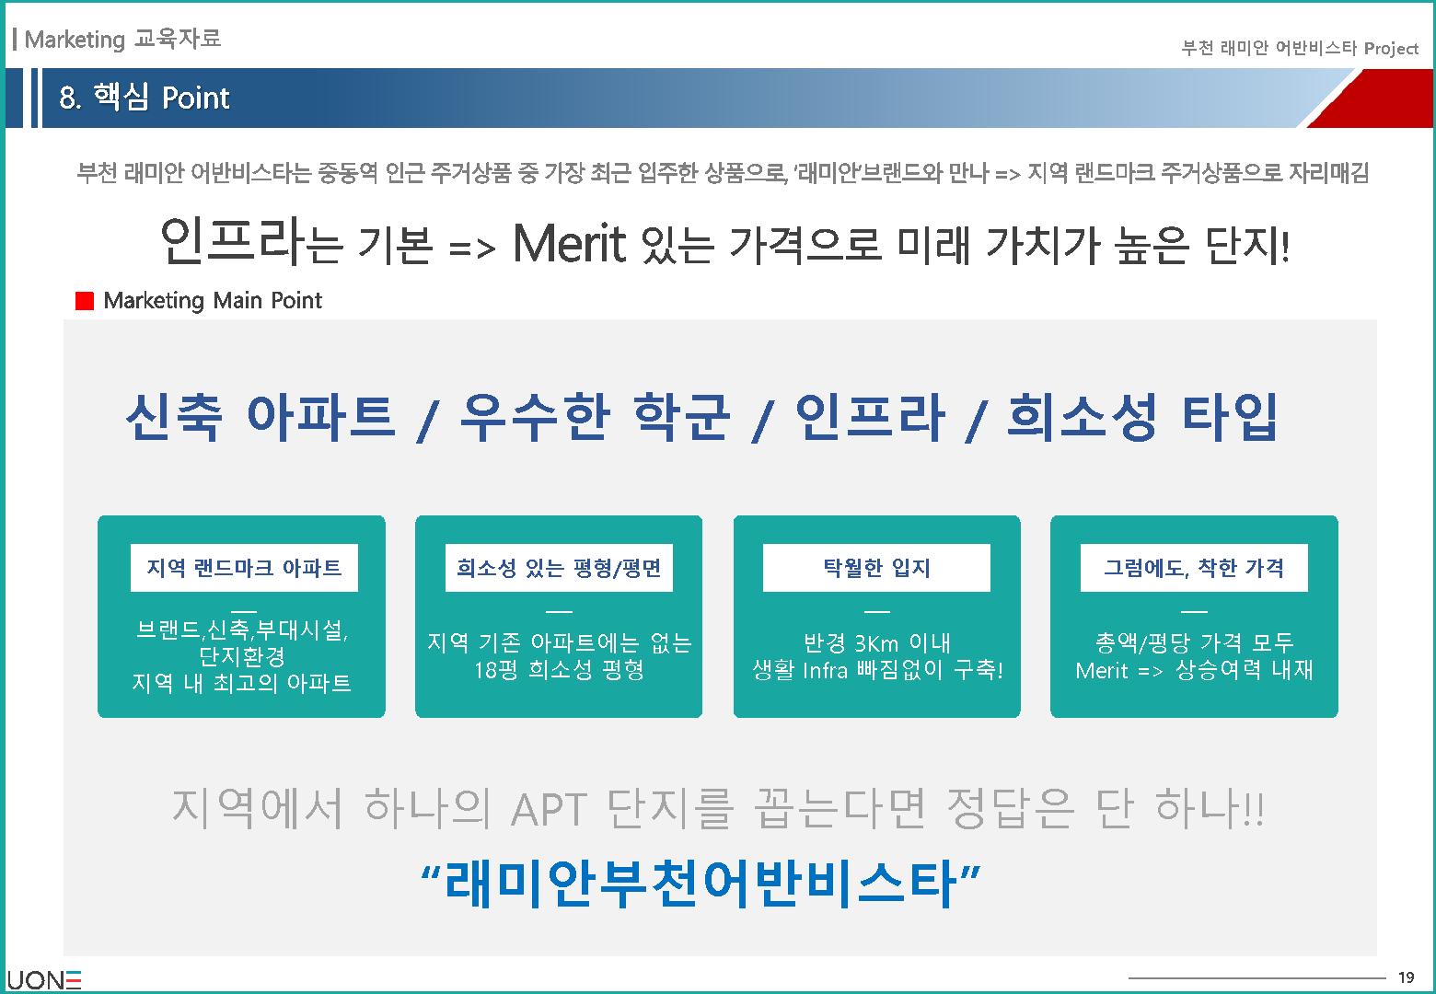Click the '반경 3Km 이내' text
The height and width of the screenshot is (994, 1436).
click(876, 642)
